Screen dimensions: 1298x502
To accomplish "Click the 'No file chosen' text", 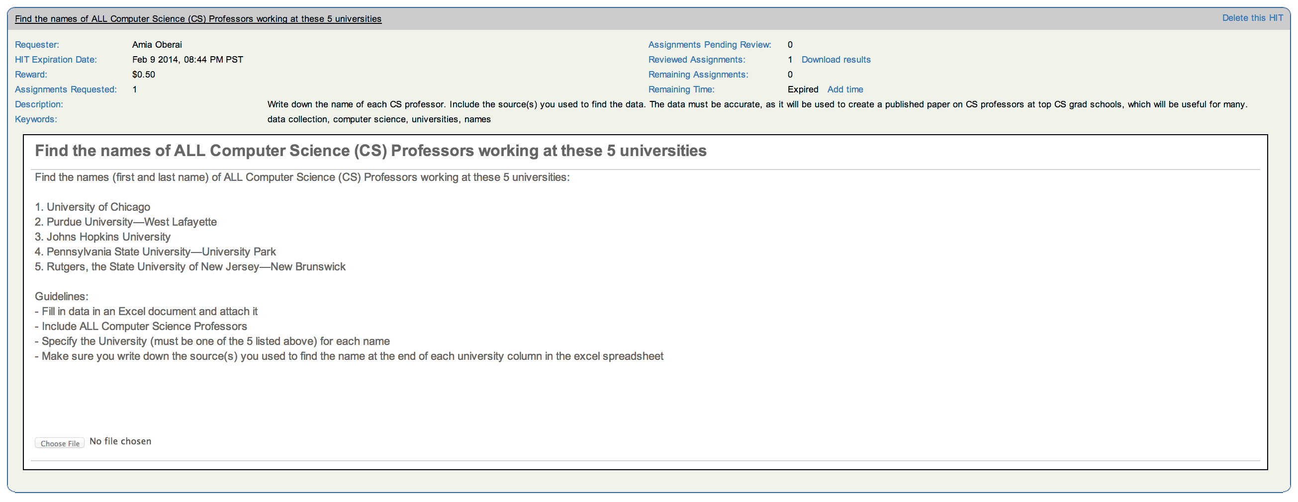I will [x=120, y=441].
